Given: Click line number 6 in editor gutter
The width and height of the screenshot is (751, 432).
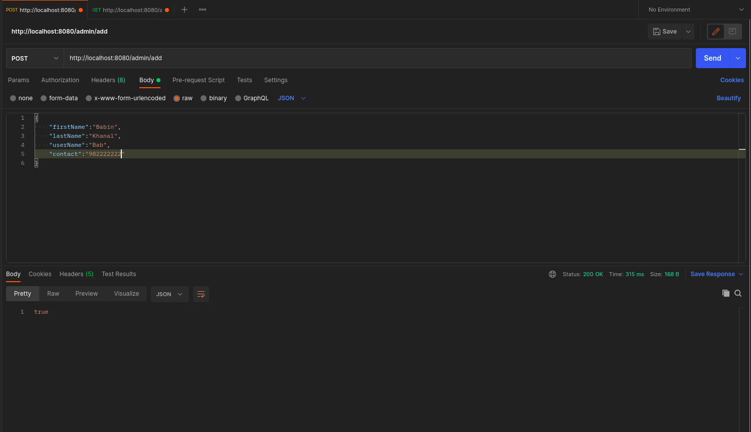Looking at the screenshot, I should pos(23,163).
